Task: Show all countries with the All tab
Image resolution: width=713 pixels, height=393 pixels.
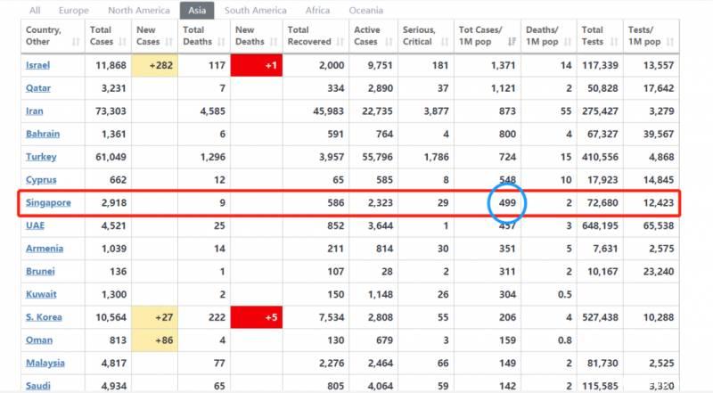Action: pyautogui.click(x=35, y=11)
